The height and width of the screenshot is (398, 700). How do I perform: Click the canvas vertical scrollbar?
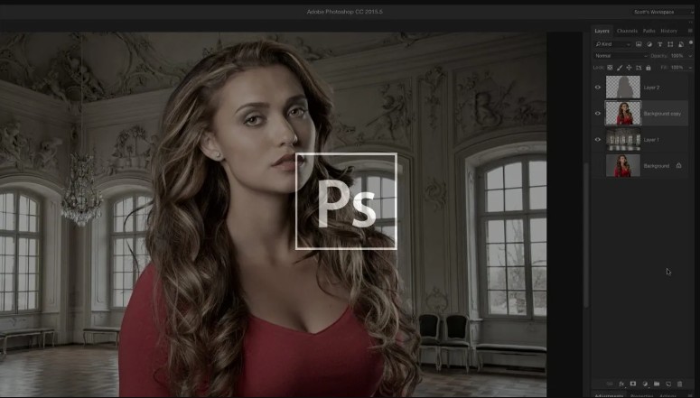click(x=585, y=236)
